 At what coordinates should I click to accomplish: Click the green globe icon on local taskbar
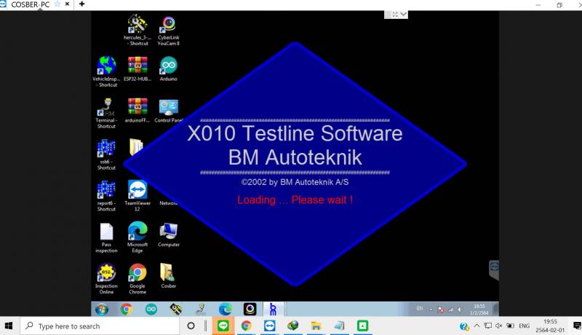293,326
